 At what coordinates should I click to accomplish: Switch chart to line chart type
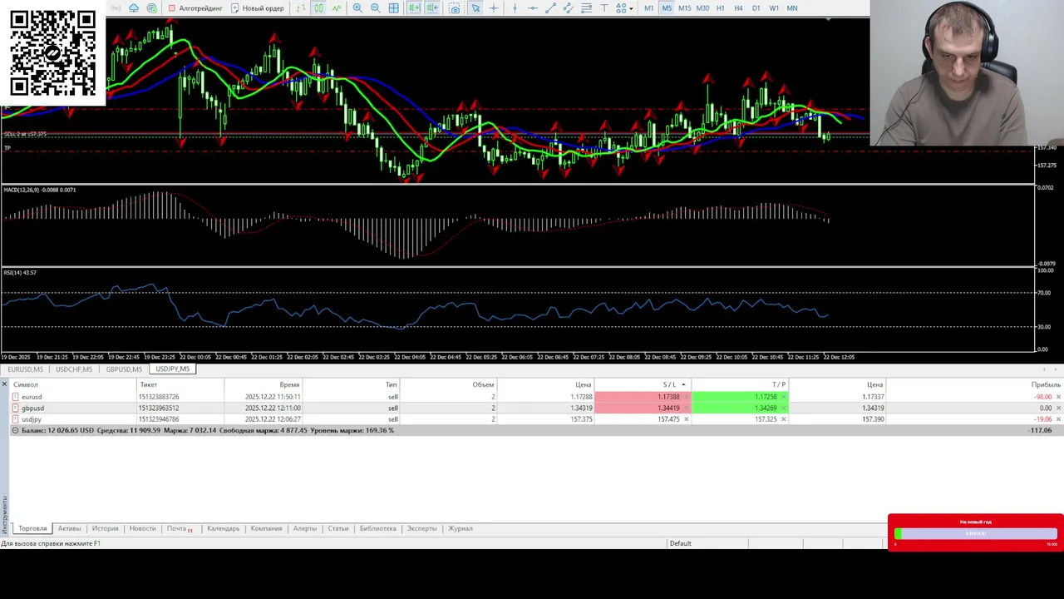(337, 7)
